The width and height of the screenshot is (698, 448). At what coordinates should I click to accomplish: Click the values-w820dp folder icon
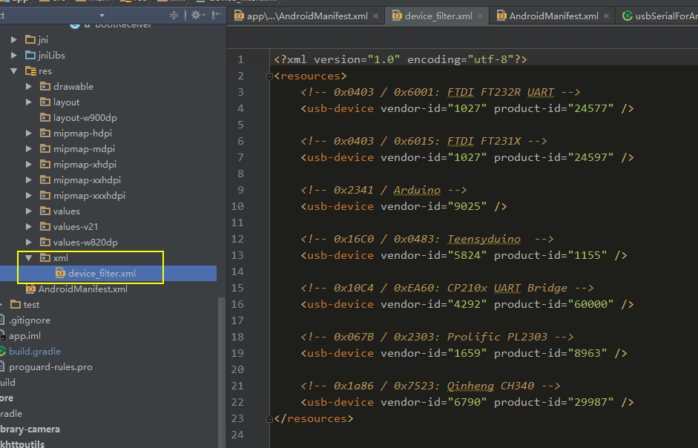[x=45, y=243]
